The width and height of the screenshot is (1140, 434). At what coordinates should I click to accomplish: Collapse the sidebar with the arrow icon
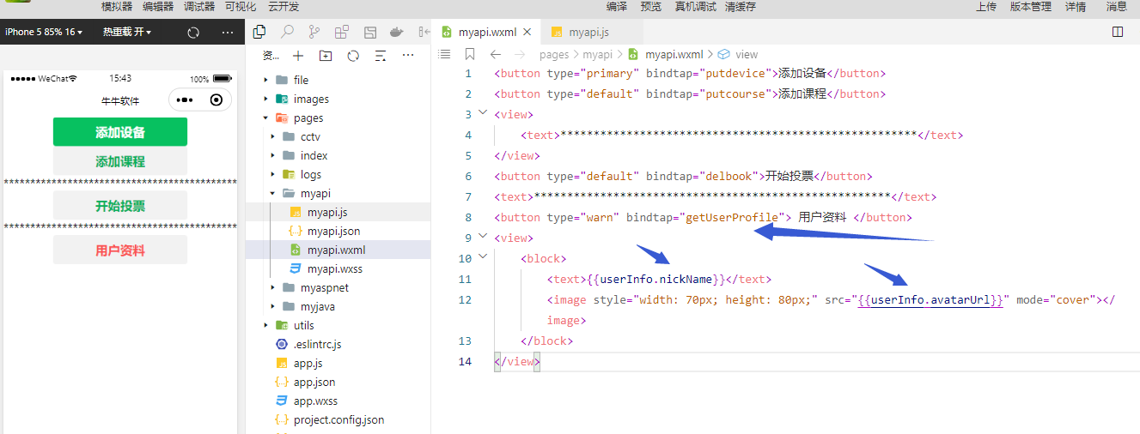[x=423, y=33]
